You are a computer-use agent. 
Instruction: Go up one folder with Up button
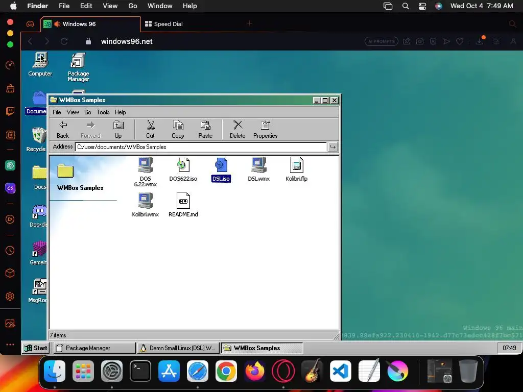[x=118, y=130]
